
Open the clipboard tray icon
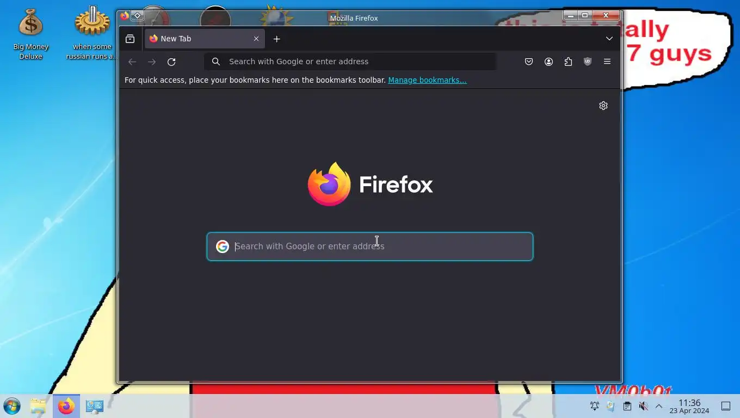[x=627, y=406]
